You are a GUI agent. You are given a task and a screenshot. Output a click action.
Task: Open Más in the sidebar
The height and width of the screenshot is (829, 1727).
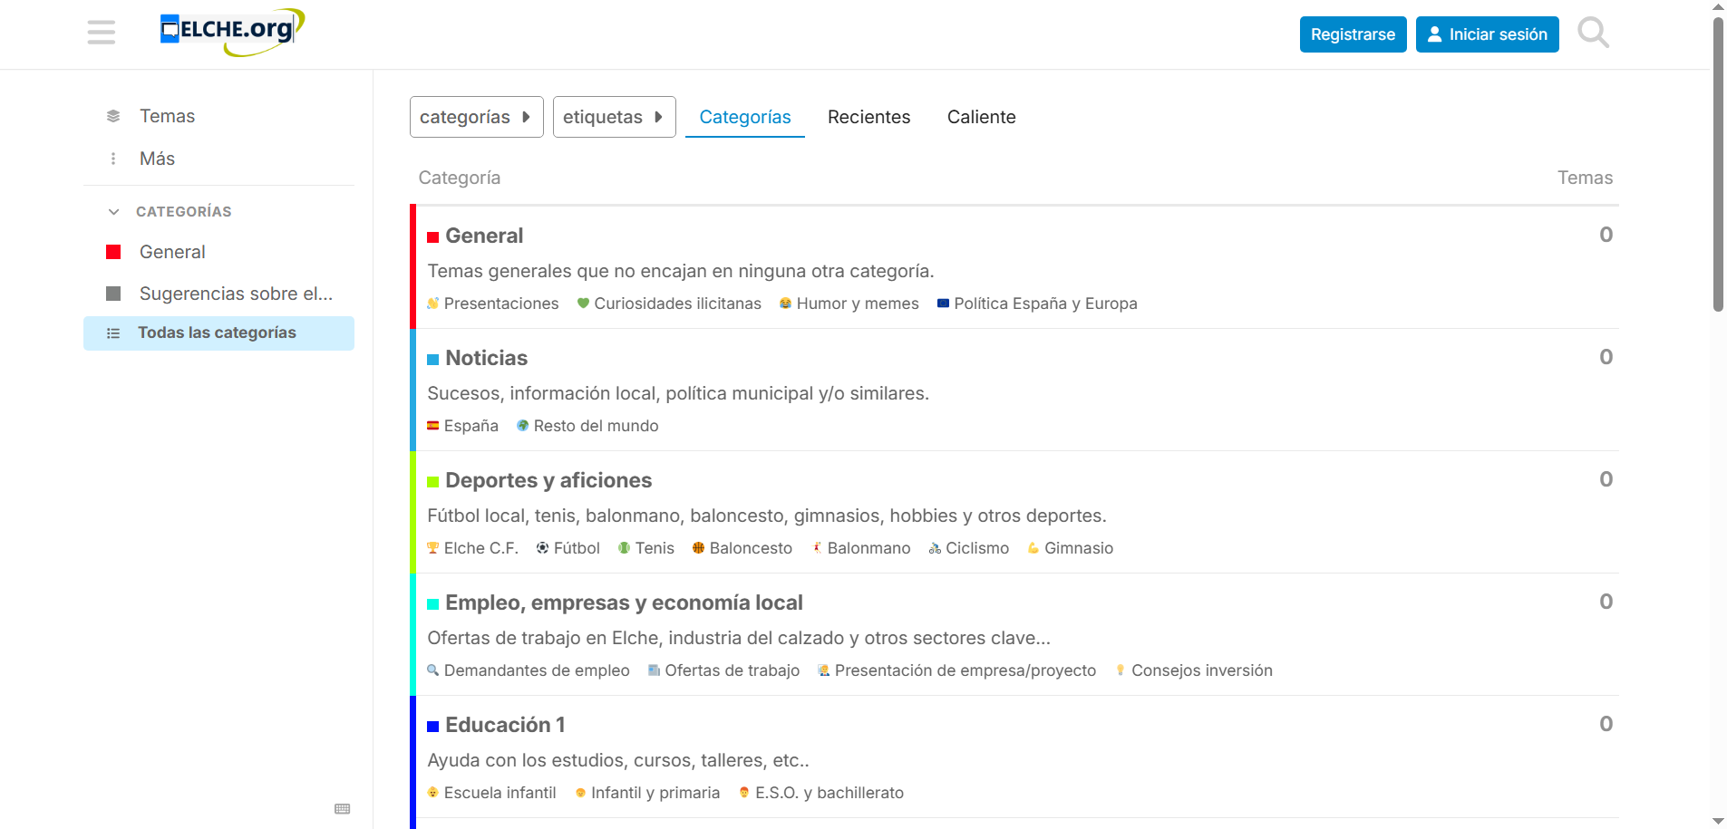(x=218, y=159)
